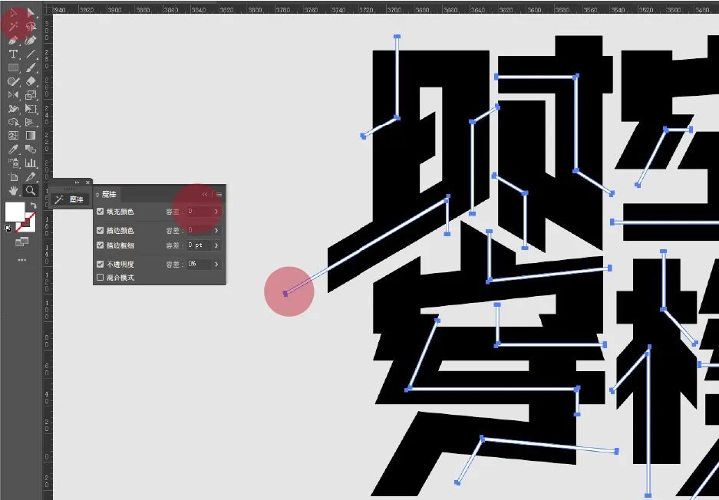
Task: Toggle the 描边颜色 checkbox
Action: point(101,230)
